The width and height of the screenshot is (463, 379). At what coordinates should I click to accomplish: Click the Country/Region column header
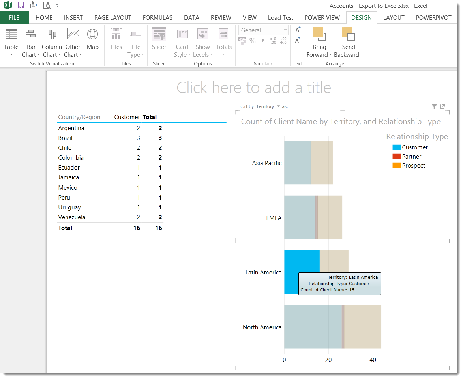[x=79, y=117]
